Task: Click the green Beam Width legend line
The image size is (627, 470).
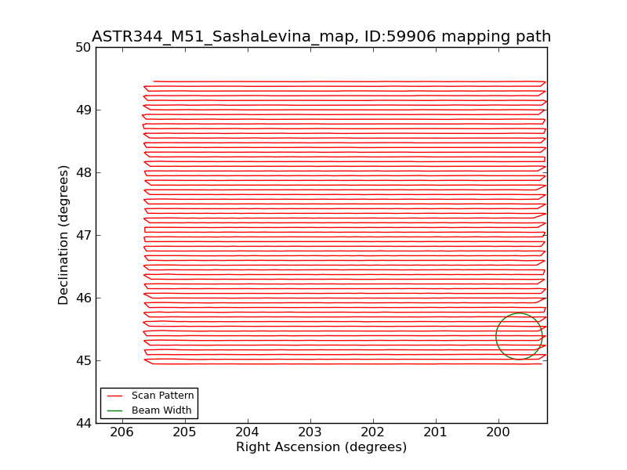Action: tap(114, 410)
